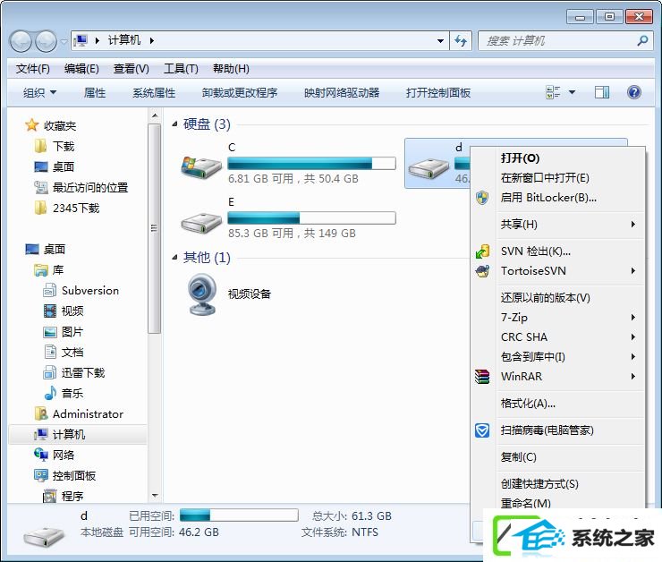Click the Administrator user folder icon
The height and width of the screenshot is (562, 662).
point(41,413)
